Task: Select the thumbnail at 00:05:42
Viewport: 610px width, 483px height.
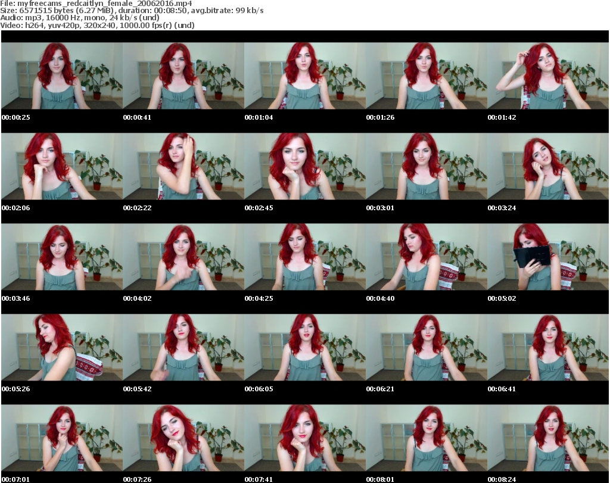Action: point(183,347)
